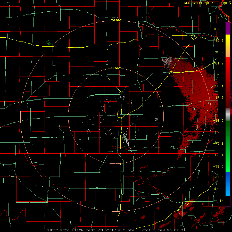Image resolution: width=232 pixels, height=232 pixels.
Task: Click the -16.5 velocity legend value
Action: 218,121
